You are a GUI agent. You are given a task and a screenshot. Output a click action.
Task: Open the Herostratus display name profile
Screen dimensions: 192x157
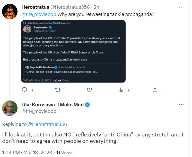(x=36, y=7)
